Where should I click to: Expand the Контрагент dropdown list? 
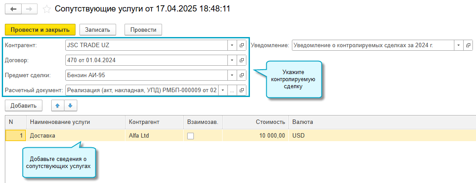[232, 45]
